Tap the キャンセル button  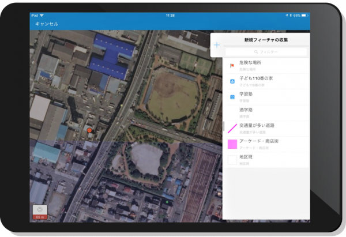coord(47,24)
